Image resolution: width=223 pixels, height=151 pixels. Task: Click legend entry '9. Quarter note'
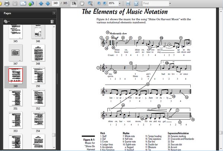tap(129, 142)
